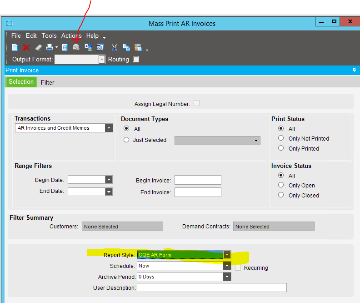Open the Tools menu

click(49, 36)
